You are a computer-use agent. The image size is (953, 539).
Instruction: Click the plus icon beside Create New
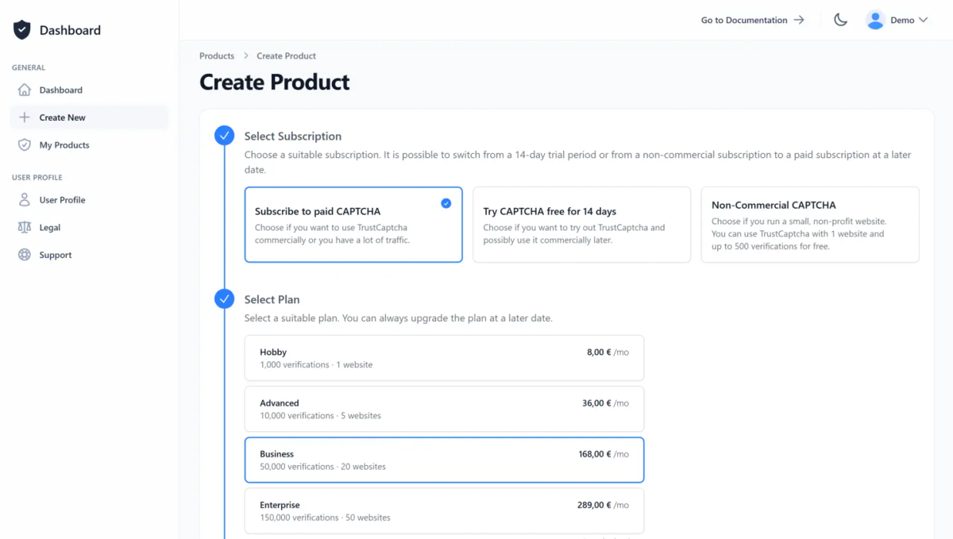click(x=25, y=117)
